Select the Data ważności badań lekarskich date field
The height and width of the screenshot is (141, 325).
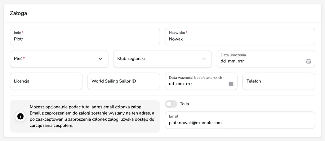point(201,82)
